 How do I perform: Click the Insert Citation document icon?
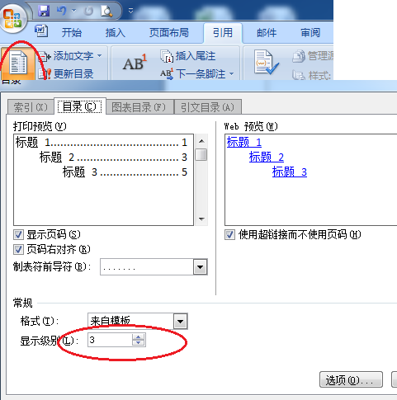[266, 62]
